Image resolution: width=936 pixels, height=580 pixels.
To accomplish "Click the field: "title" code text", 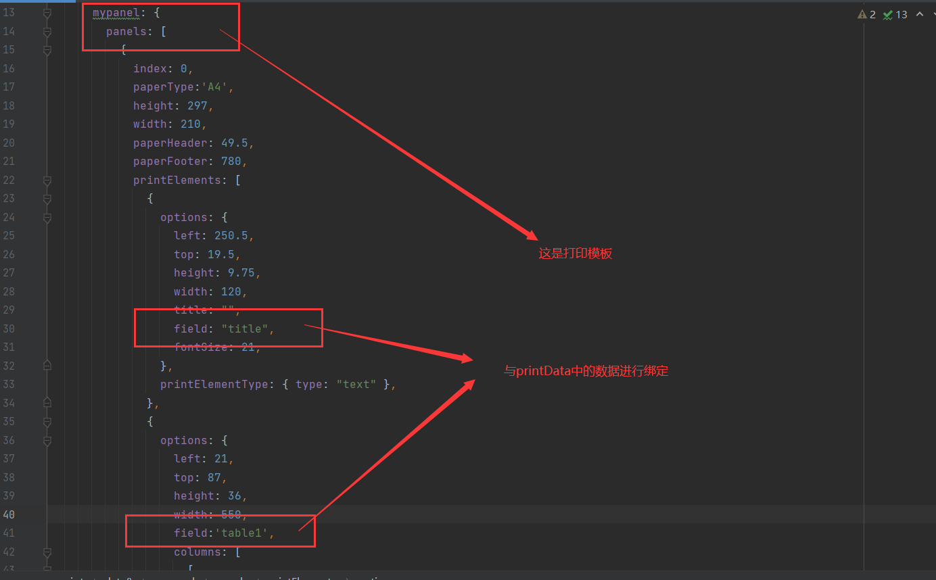I will pos(225,329).
